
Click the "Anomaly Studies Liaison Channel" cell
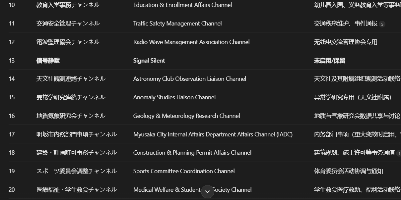point(174,97)
